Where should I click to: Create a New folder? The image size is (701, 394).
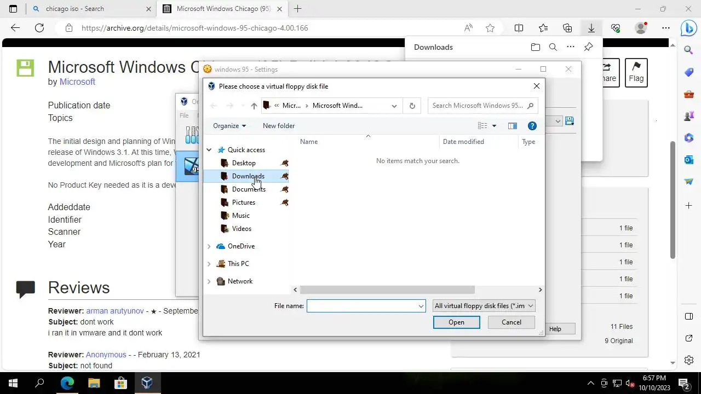click(x=279, y=126)
